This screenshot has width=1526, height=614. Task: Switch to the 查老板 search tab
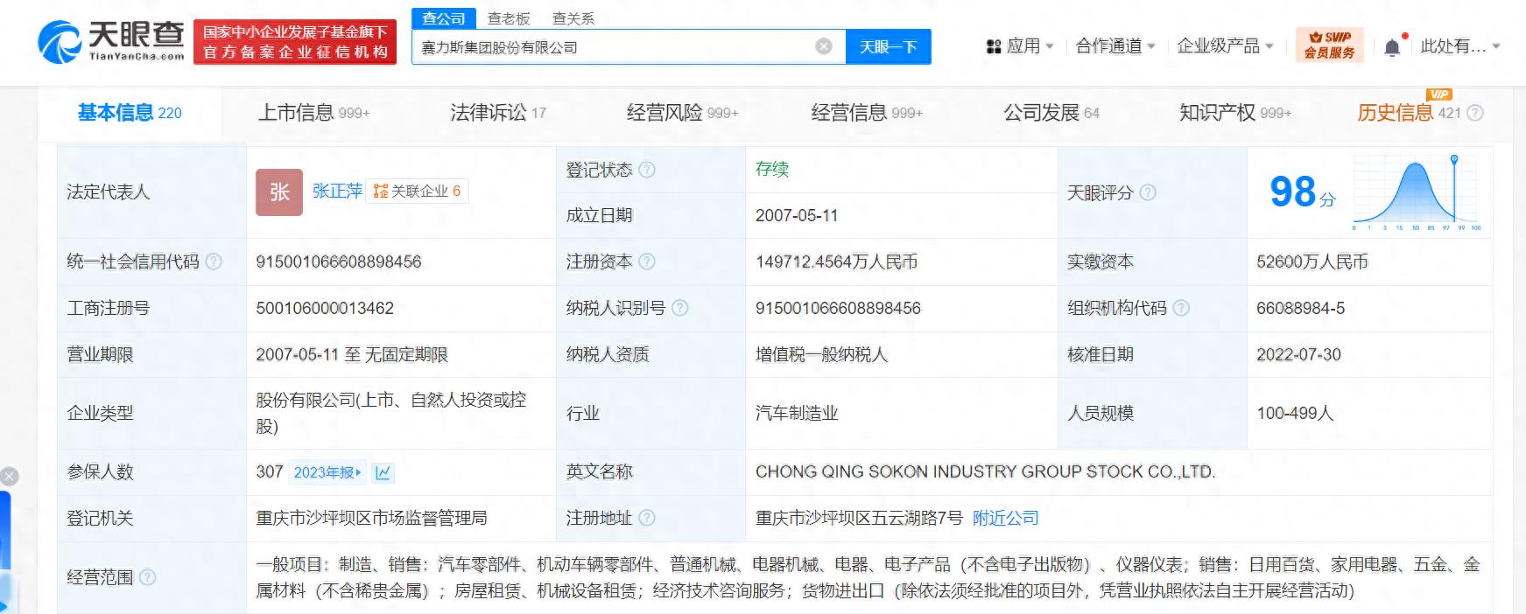[x=509, y=18]
